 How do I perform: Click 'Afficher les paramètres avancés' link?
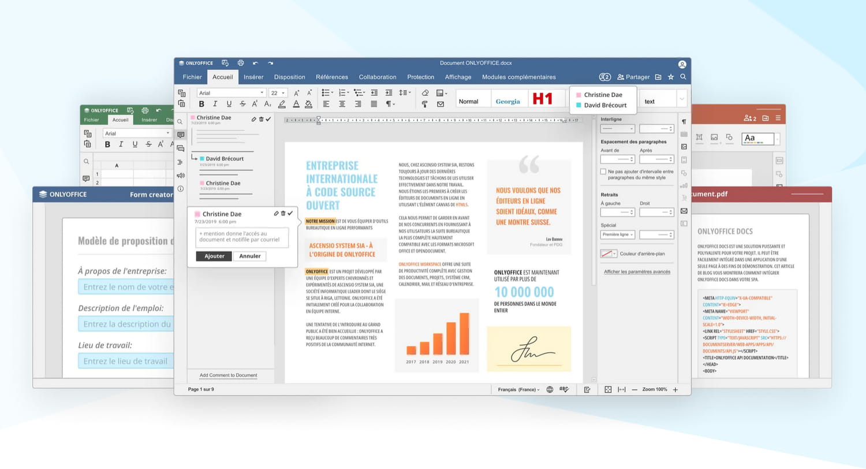(637, 271)
